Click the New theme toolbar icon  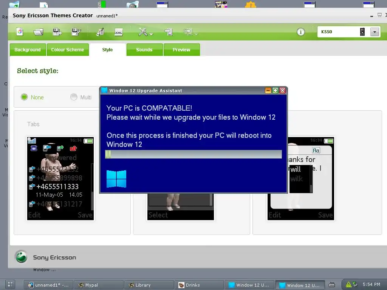pos(20,32)
